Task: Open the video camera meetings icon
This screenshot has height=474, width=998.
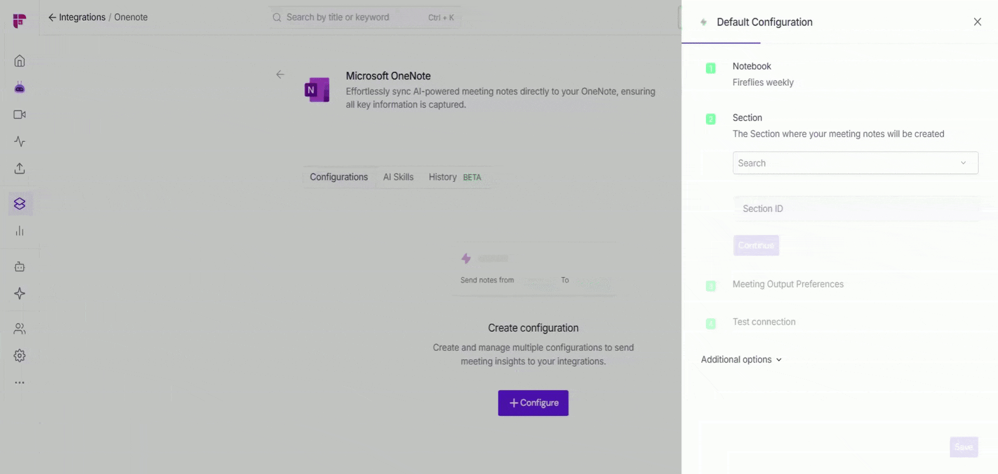Action: pyautogui.click(x=20, y=114)
